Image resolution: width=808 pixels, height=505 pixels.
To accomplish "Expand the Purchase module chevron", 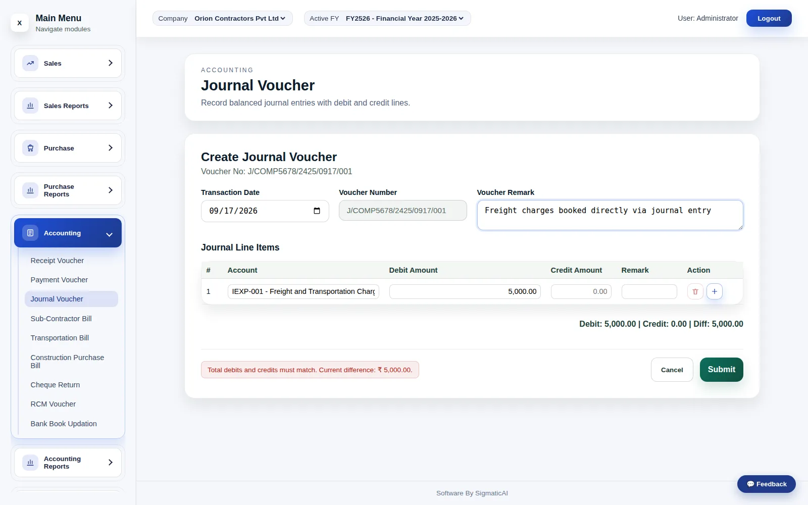I will [110, 148].
